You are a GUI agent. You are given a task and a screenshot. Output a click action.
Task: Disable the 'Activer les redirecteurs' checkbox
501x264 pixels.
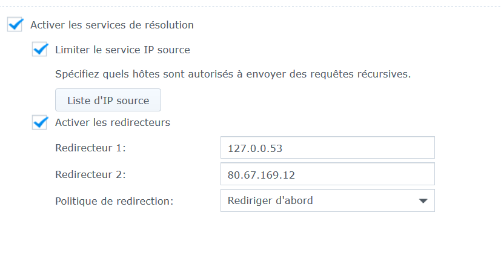coord(40,122)
